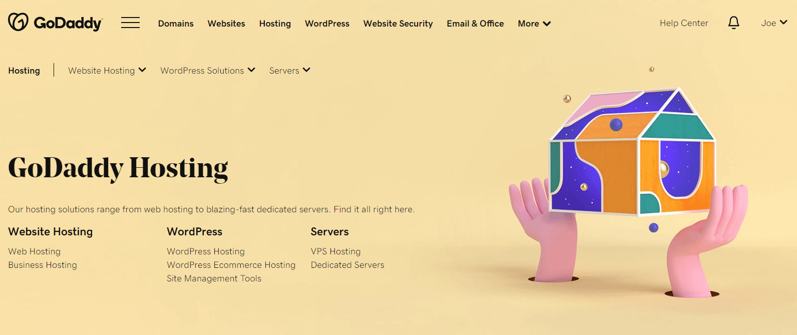Expand the Servers submenu
The image size is (797, 335).
point(290,71)
